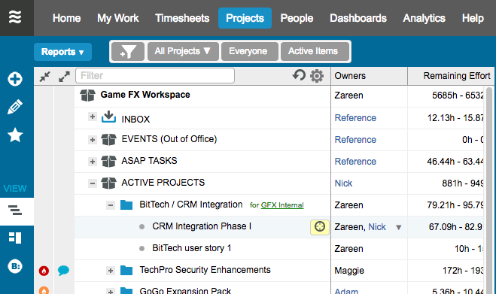Click the collapse all arrows icon
Viewport: 496px width, 294px height.
click(x=45, y=76)
